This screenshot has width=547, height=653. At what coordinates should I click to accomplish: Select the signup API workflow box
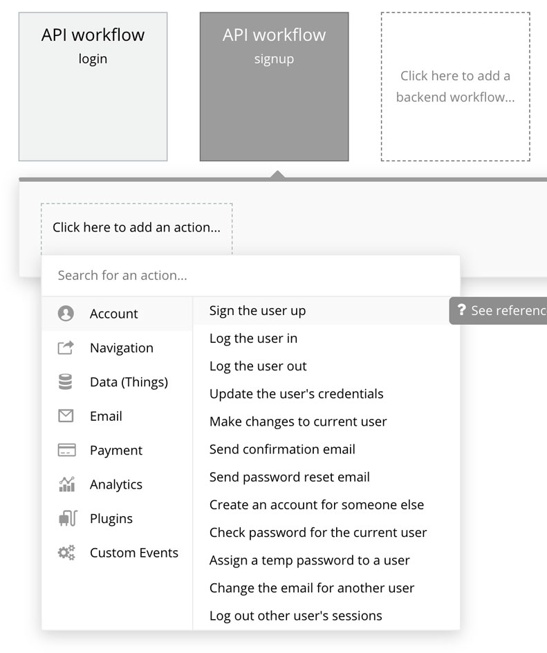(274, 86)
